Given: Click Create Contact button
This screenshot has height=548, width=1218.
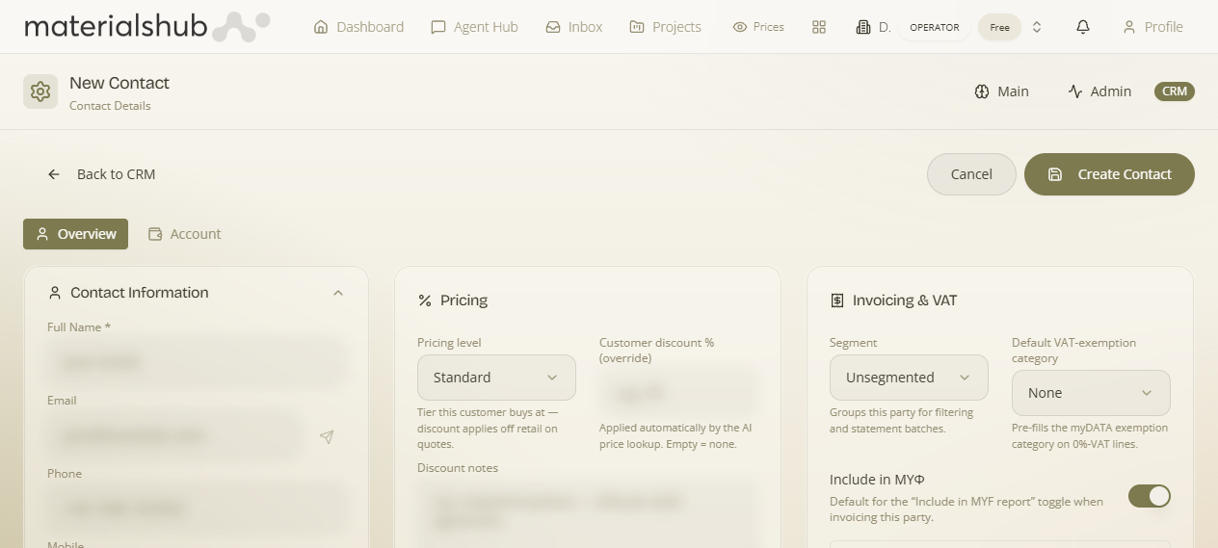Looking at the screenshot, I should (1109, 174).
